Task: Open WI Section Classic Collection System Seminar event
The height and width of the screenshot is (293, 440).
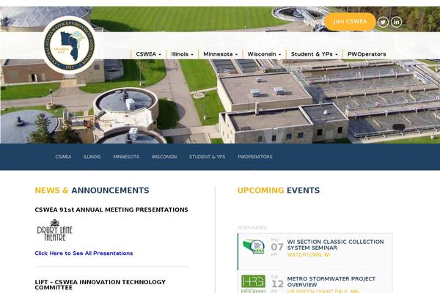Action: point(335,245)
